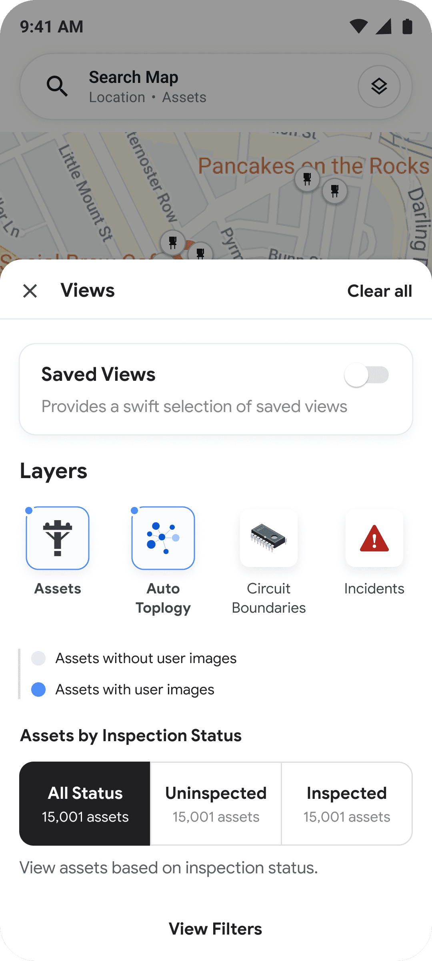This screenshot has width=432, height=961.
Task: Tap the asset marker under Pancakes on the Rocks
Action: click(x=307, y=179)
